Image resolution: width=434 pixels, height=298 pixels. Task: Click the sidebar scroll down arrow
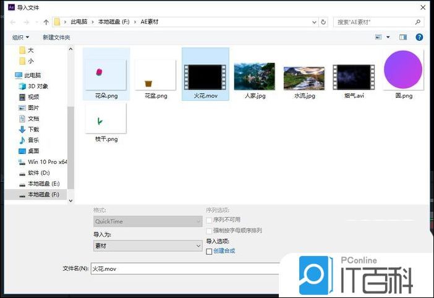[x=70, y=200]
